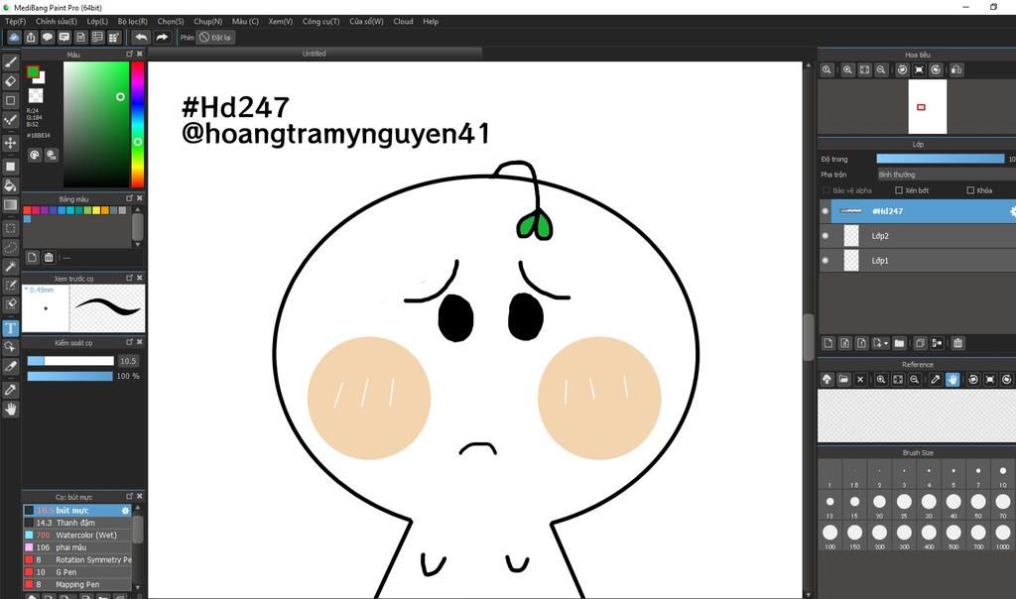Select the rectangular Selection tool

click(10, 228)
